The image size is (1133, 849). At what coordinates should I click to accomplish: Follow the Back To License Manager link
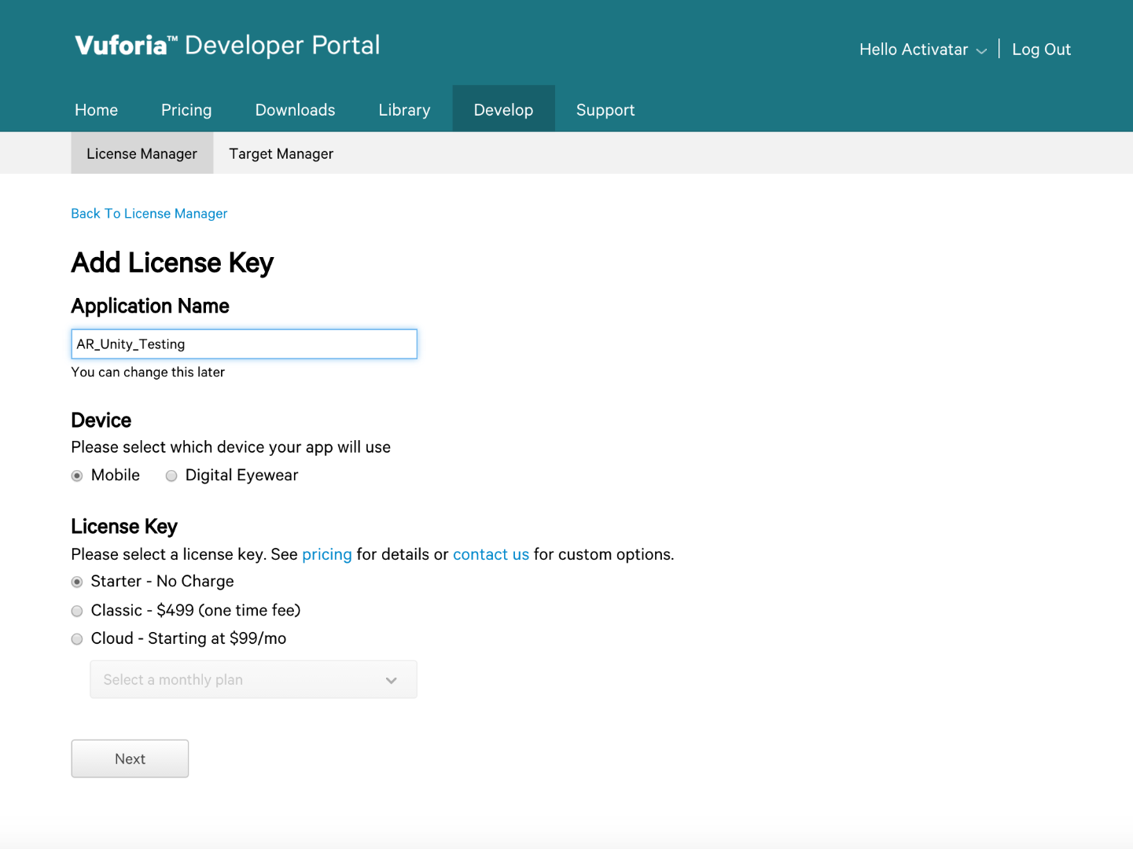coord(149,214)
